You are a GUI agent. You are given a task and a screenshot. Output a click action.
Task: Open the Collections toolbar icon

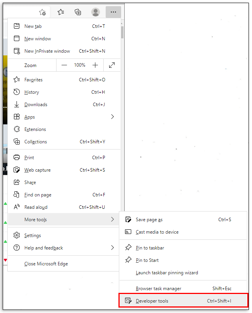pos(78,12)
